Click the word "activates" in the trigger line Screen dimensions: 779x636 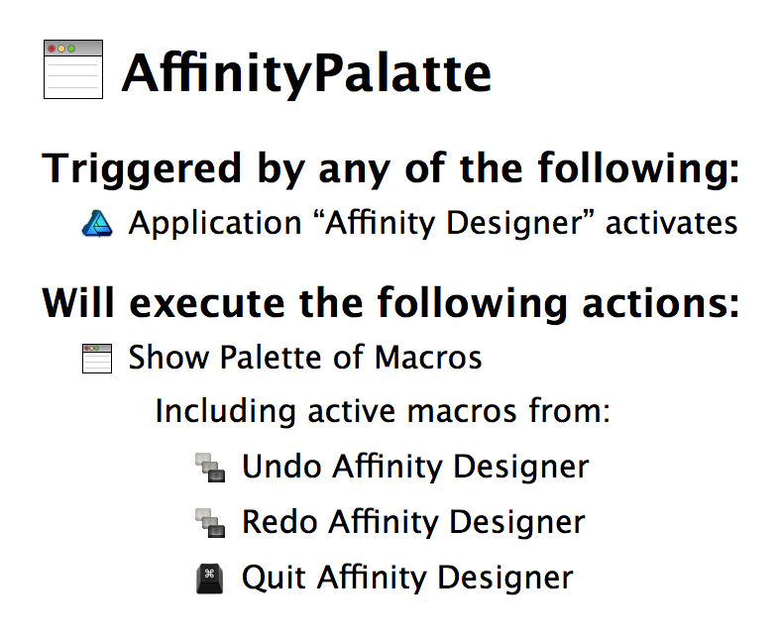(672, 223)
